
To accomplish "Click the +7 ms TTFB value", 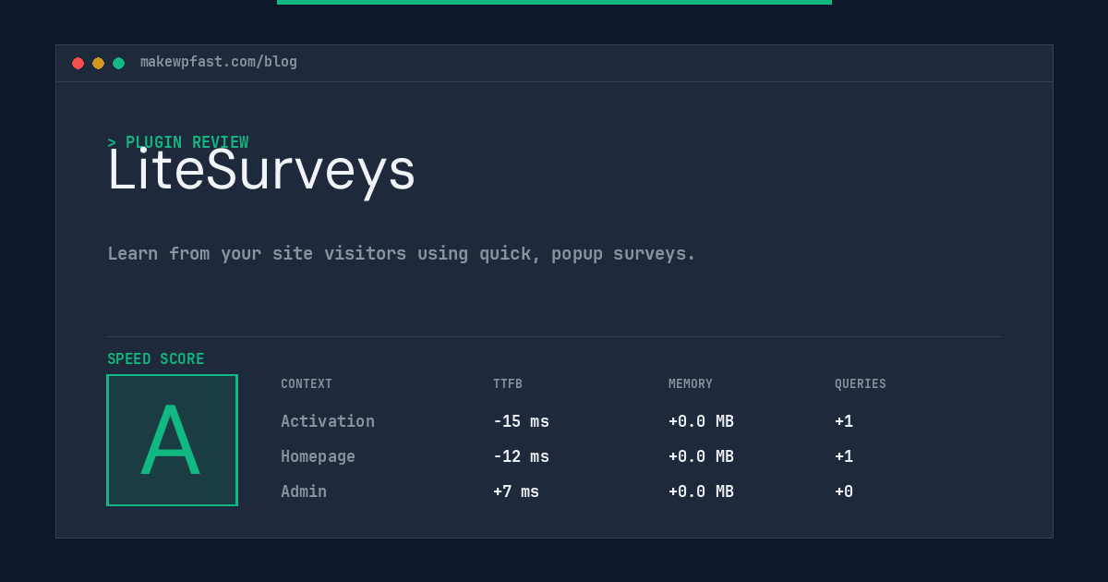I will [516, 491].
